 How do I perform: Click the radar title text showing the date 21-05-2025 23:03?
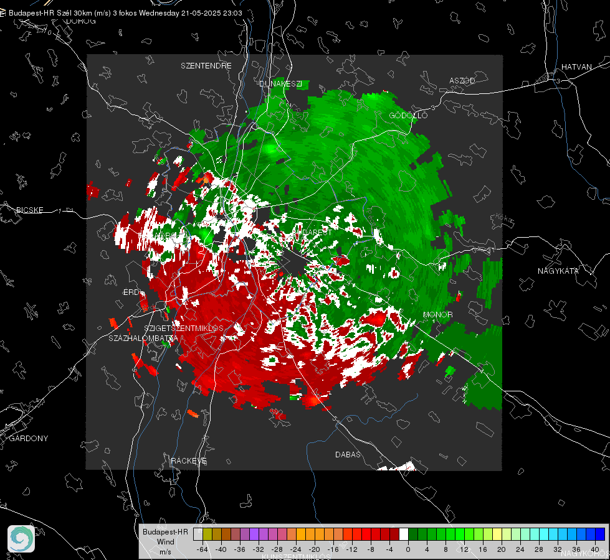point(125,13)
